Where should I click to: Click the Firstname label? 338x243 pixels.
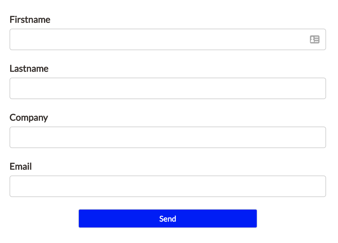pyautogui.click(x=30, y=20)
